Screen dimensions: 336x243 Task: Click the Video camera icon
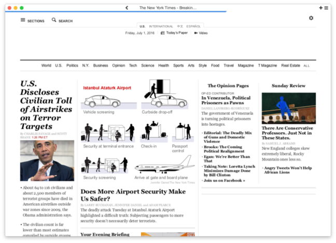click(x=196, y=33)
